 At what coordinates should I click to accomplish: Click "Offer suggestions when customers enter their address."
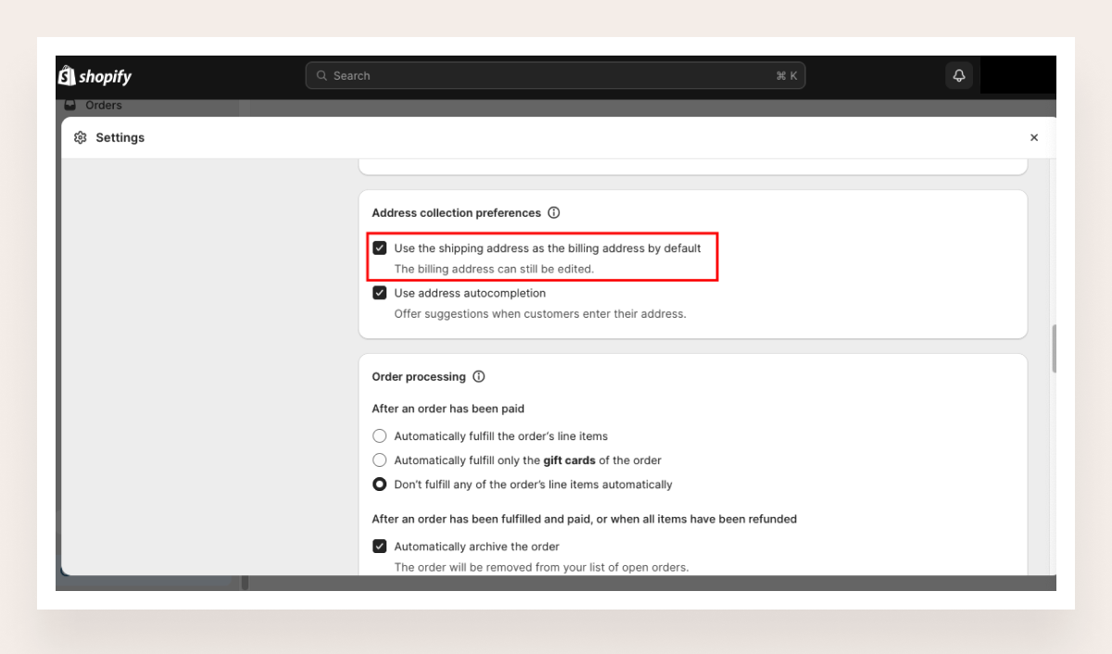(540, 314)
